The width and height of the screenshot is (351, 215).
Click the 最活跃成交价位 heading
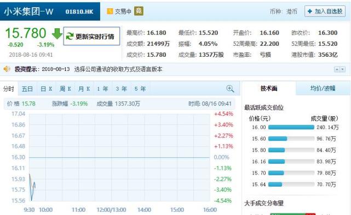tap(264, 107)
